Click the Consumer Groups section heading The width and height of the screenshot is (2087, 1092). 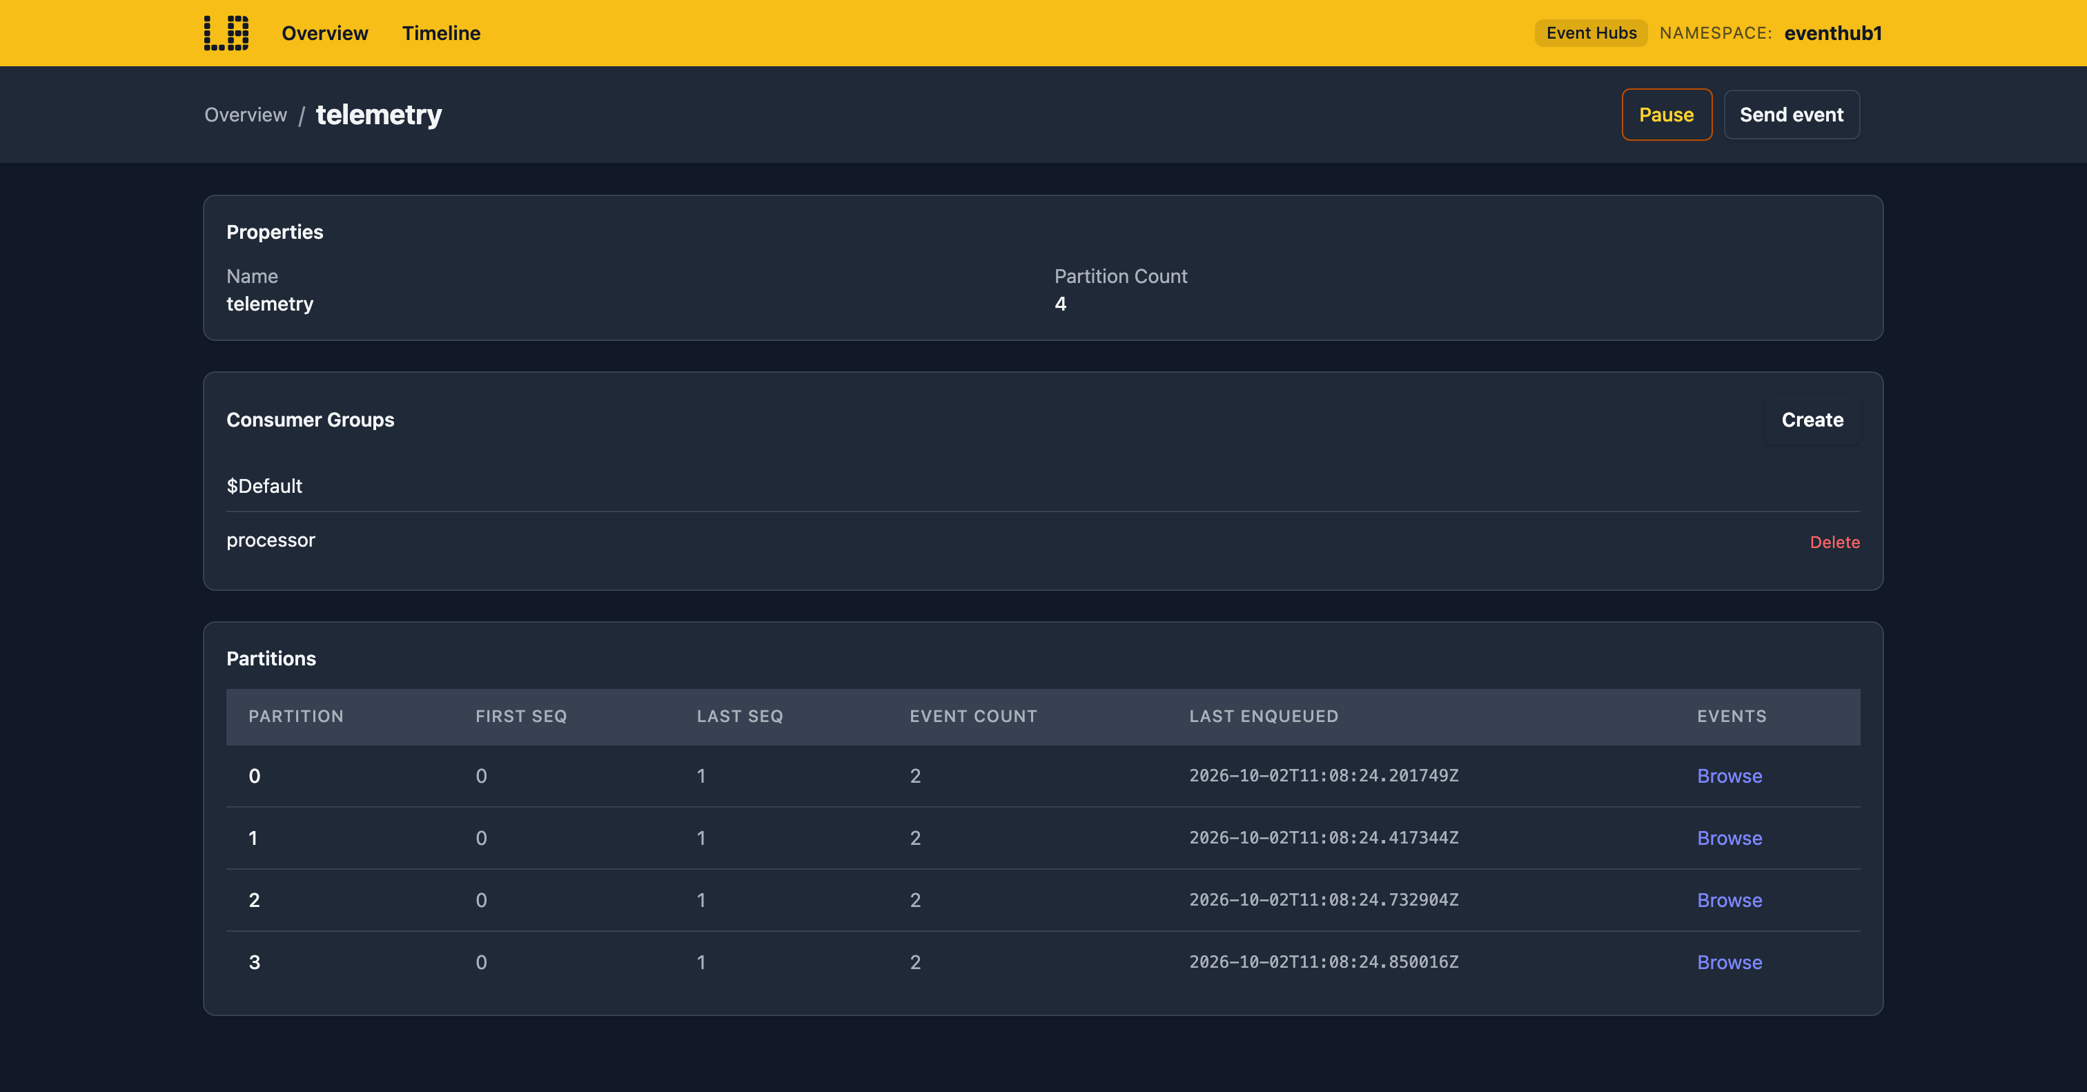click(311, 420)
